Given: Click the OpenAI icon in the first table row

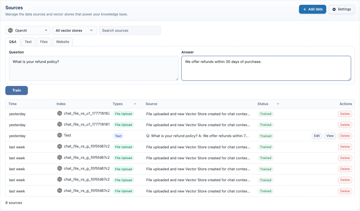Looking at the screenshot, I should point(60,113).
